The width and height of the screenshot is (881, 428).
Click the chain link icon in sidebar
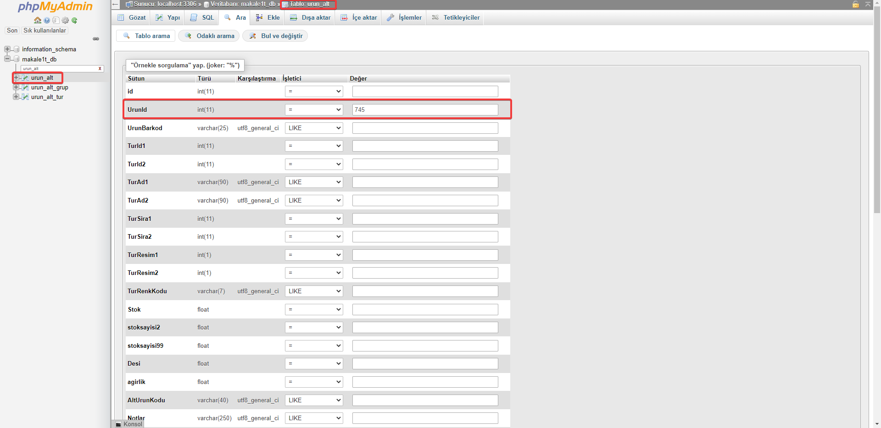point(96,39)
